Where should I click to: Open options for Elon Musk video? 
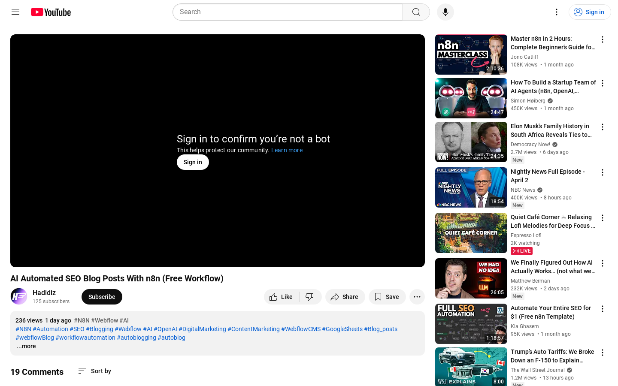[x=603, y=127]
